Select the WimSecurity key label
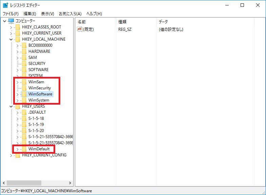 [40, 88]
